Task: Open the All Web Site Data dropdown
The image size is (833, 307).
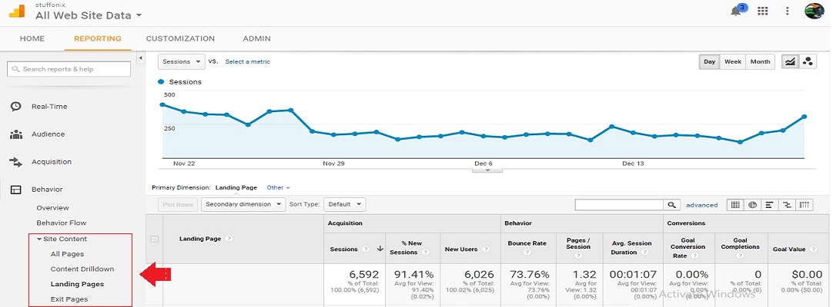Action: [89, 15]
